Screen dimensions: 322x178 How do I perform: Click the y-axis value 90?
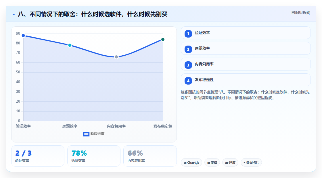point(18,33)
